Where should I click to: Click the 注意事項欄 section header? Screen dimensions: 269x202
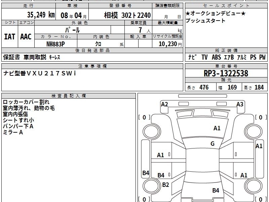pos(92,66)
